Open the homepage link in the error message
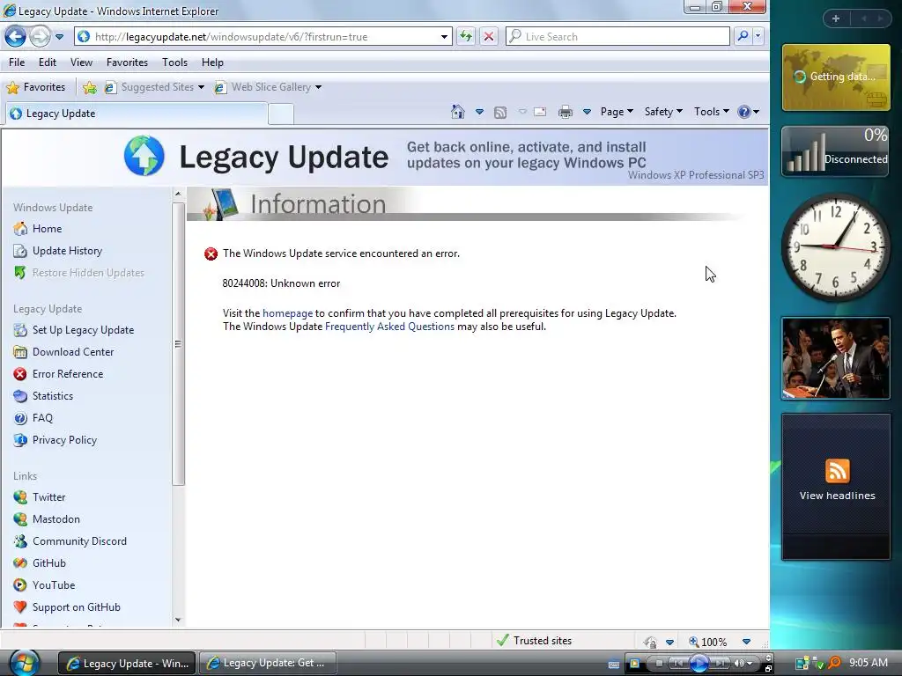Image resolution: width=902 pixels, height=676 pixels. click(288, 313)
